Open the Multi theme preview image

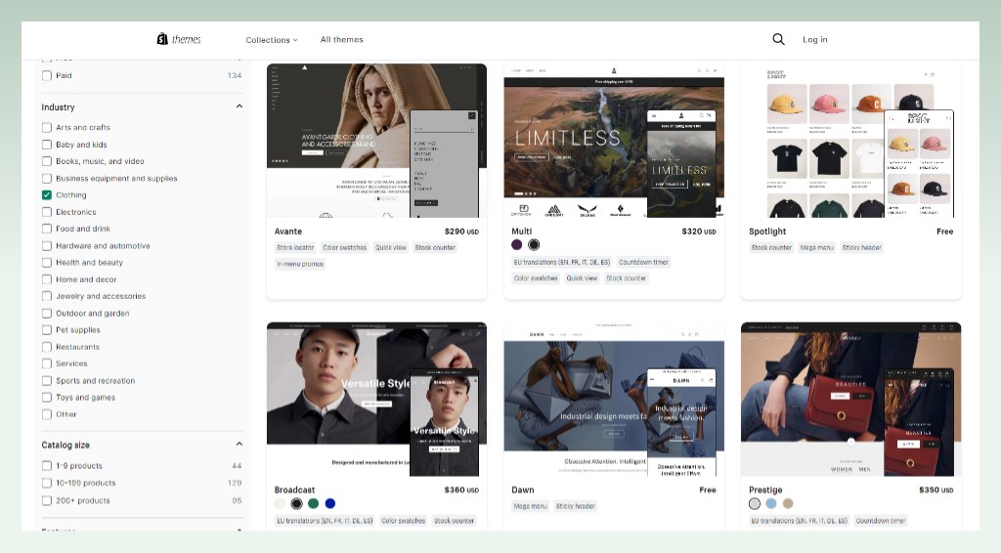click(x=614, y=141)
